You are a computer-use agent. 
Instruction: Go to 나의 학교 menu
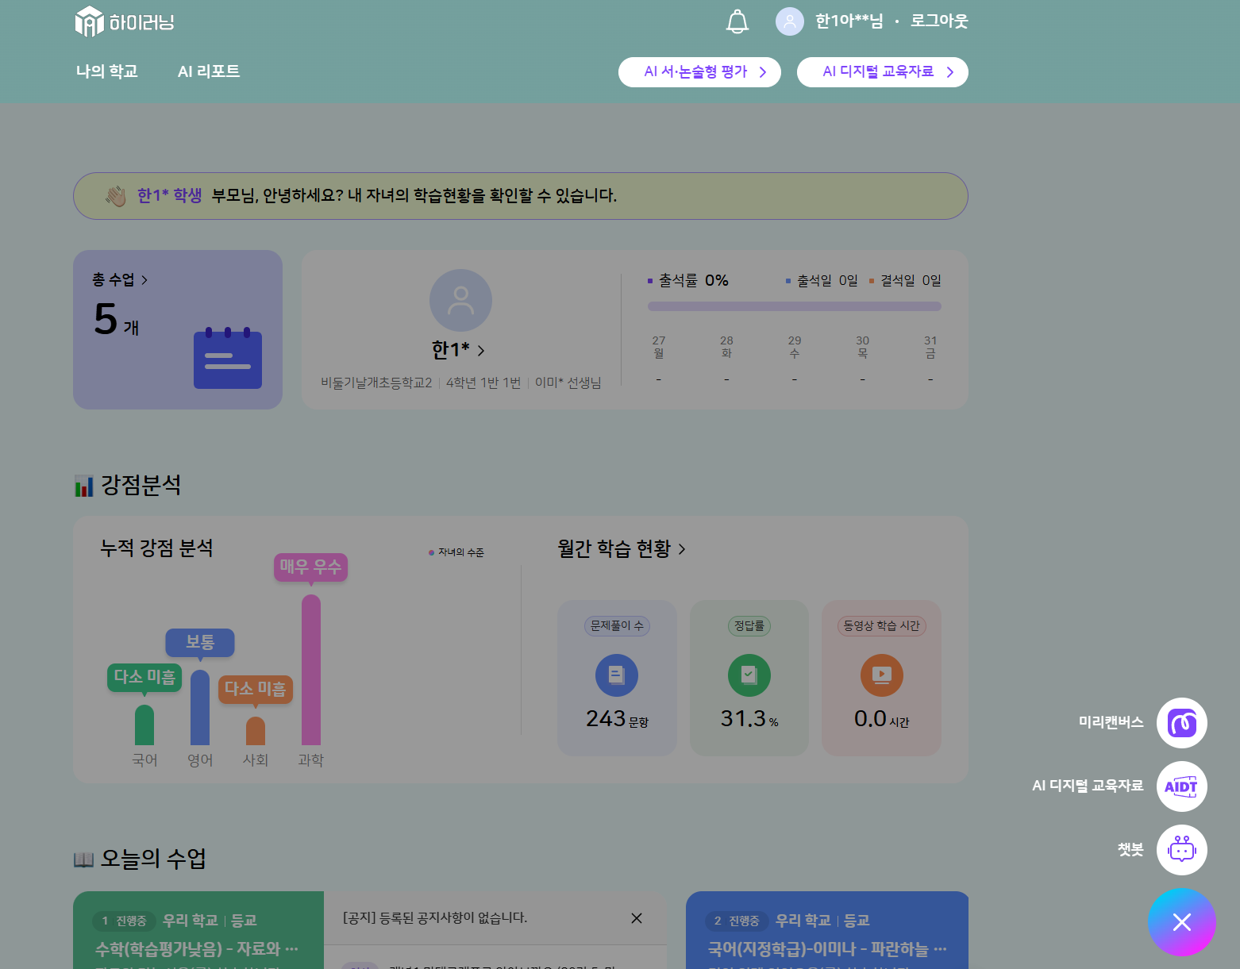107,71
